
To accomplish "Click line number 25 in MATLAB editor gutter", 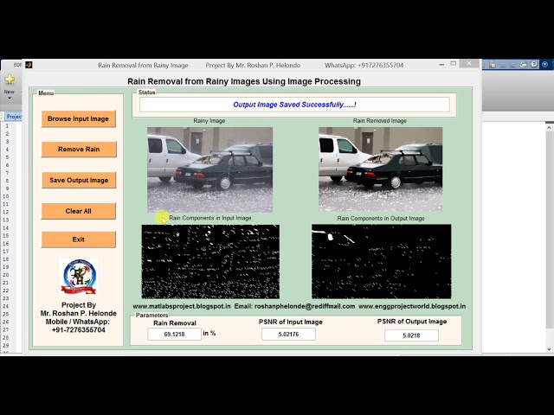I will tap(5, 314).
